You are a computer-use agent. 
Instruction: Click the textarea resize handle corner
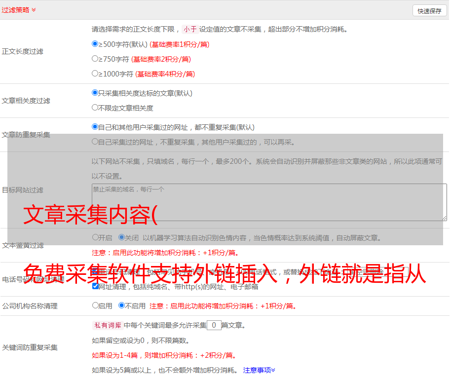coord(444,218)
